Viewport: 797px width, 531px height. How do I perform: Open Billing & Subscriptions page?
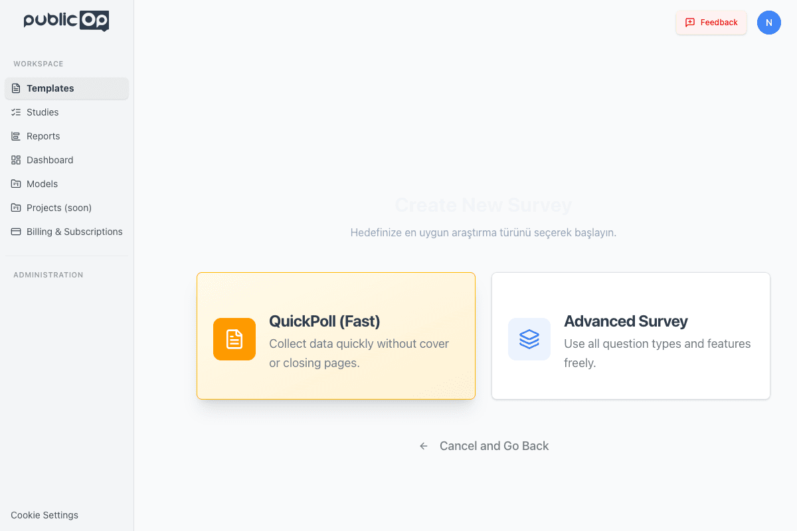coord(74,232)
